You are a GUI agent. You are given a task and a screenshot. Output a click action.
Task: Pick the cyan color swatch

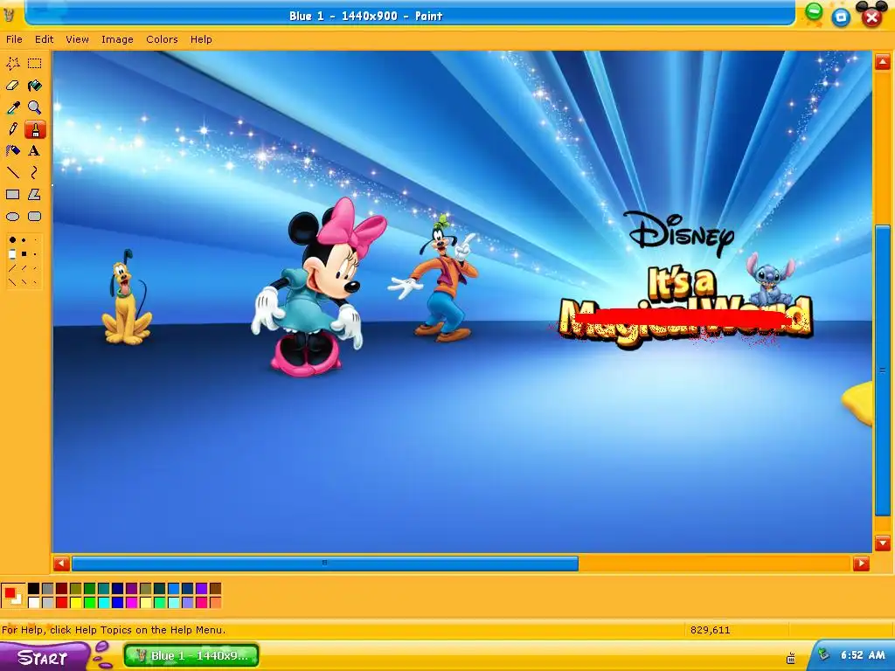(x=104, y=602)
